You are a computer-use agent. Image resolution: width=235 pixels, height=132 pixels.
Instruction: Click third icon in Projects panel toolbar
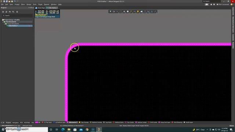(x=10, y=12)
